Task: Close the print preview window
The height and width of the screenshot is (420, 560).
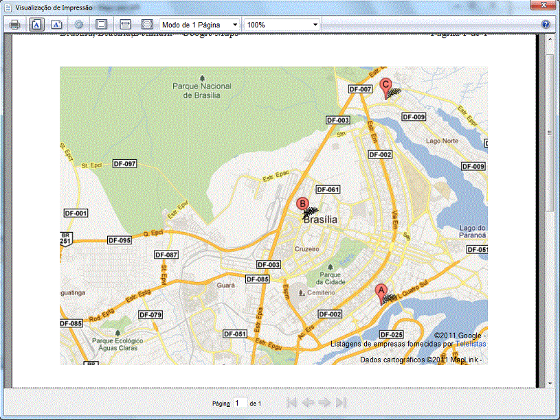Action: pyautogui.click(x=544, y=5)
